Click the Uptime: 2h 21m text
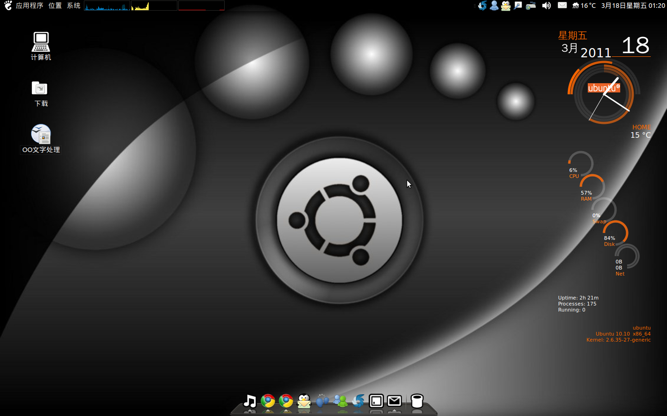This screenshot has height=416, width=667. pos(578,298)
